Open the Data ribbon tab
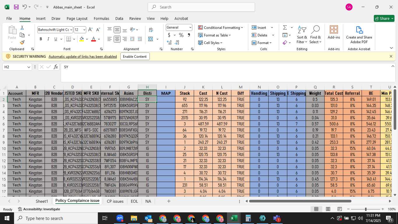Screen dimensions: 398x224 pyautogui.click(x=119, y=18)
